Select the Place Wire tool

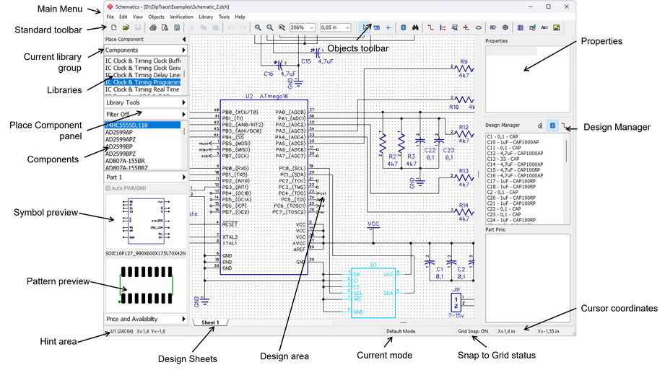pyautogui.click(x=430, y=27)
